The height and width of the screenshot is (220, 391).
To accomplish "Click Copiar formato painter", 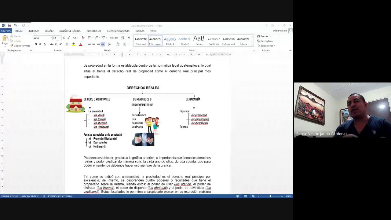I will point(20,46).
